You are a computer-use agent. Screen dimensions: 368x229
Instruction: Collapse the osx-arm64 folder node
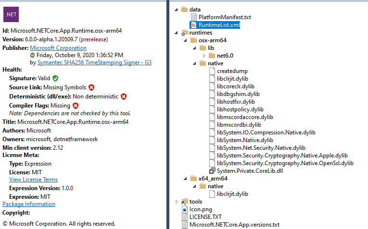pos(185,40)
